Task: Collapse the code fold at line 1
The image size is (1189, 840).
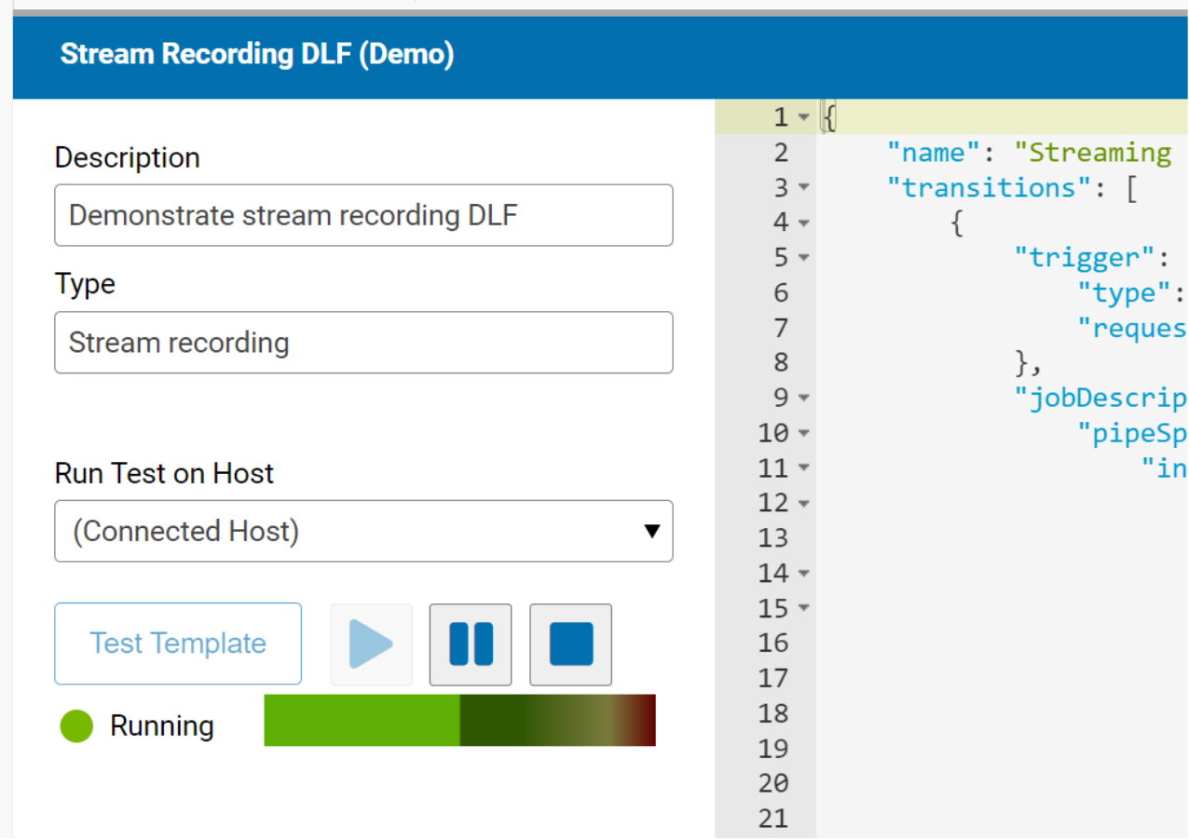Action: click(803, 118)
